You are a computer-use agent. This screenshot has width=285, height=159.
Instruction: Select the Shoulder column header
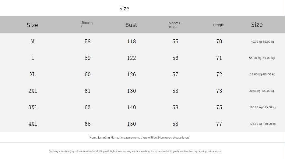pyautogui.click(x=87, y=25)
